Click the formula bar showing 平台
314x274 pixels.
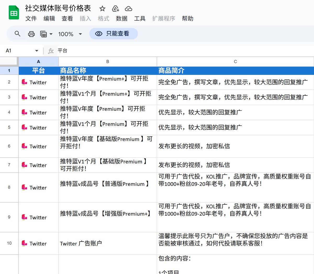(183, 51)
